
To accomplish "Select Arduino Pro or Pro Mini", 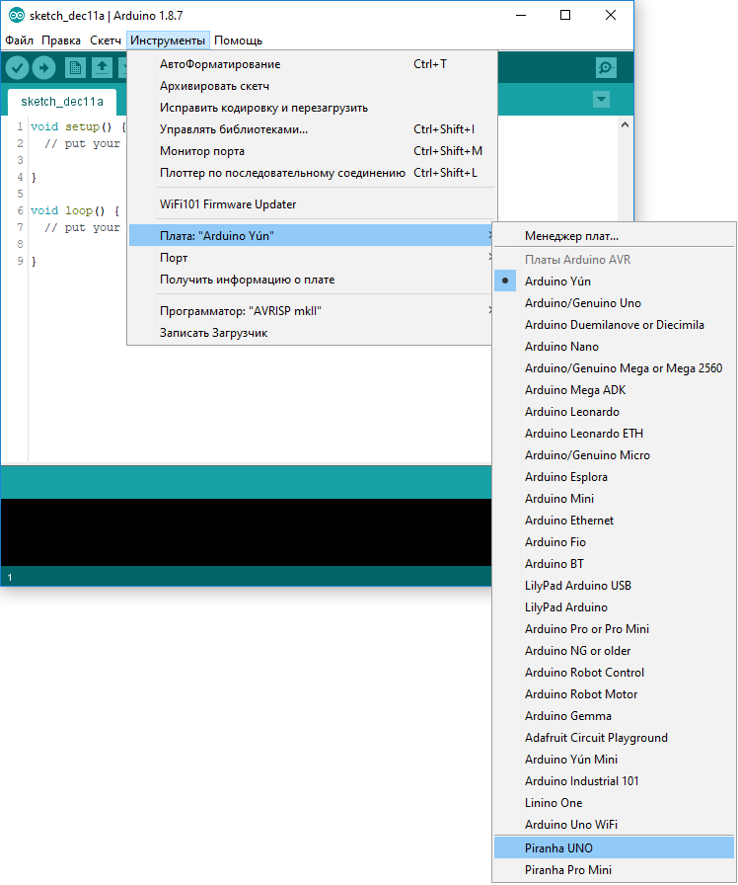I will [x=614, y=629].
